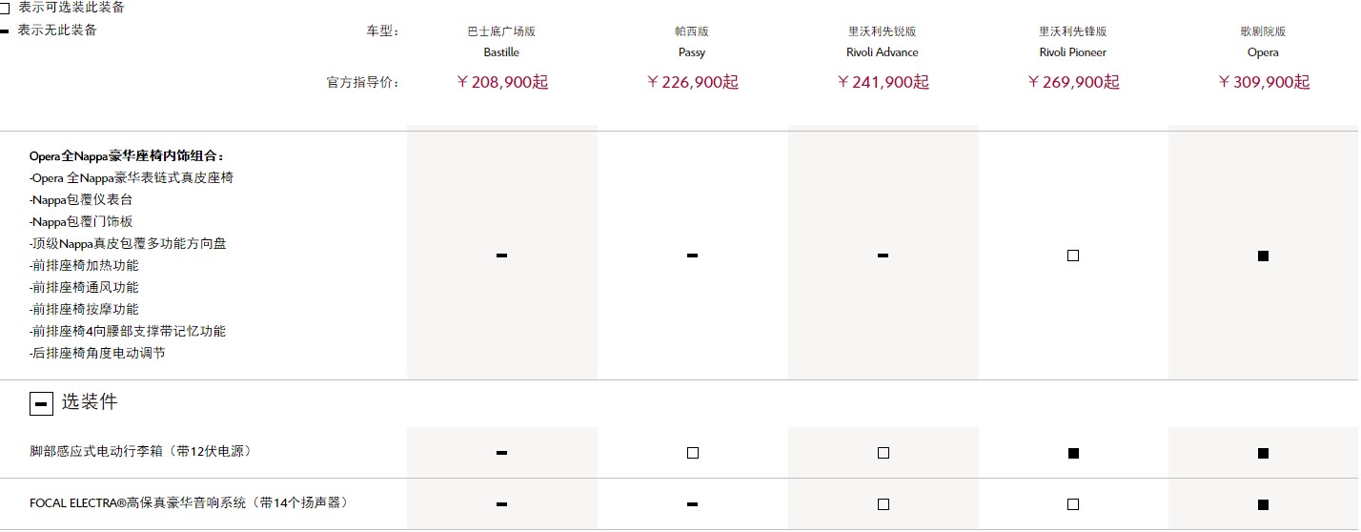Click the 表示可选装此装备 legend square
This screenshot has height=532, width=1361.
tap(5, 9)
